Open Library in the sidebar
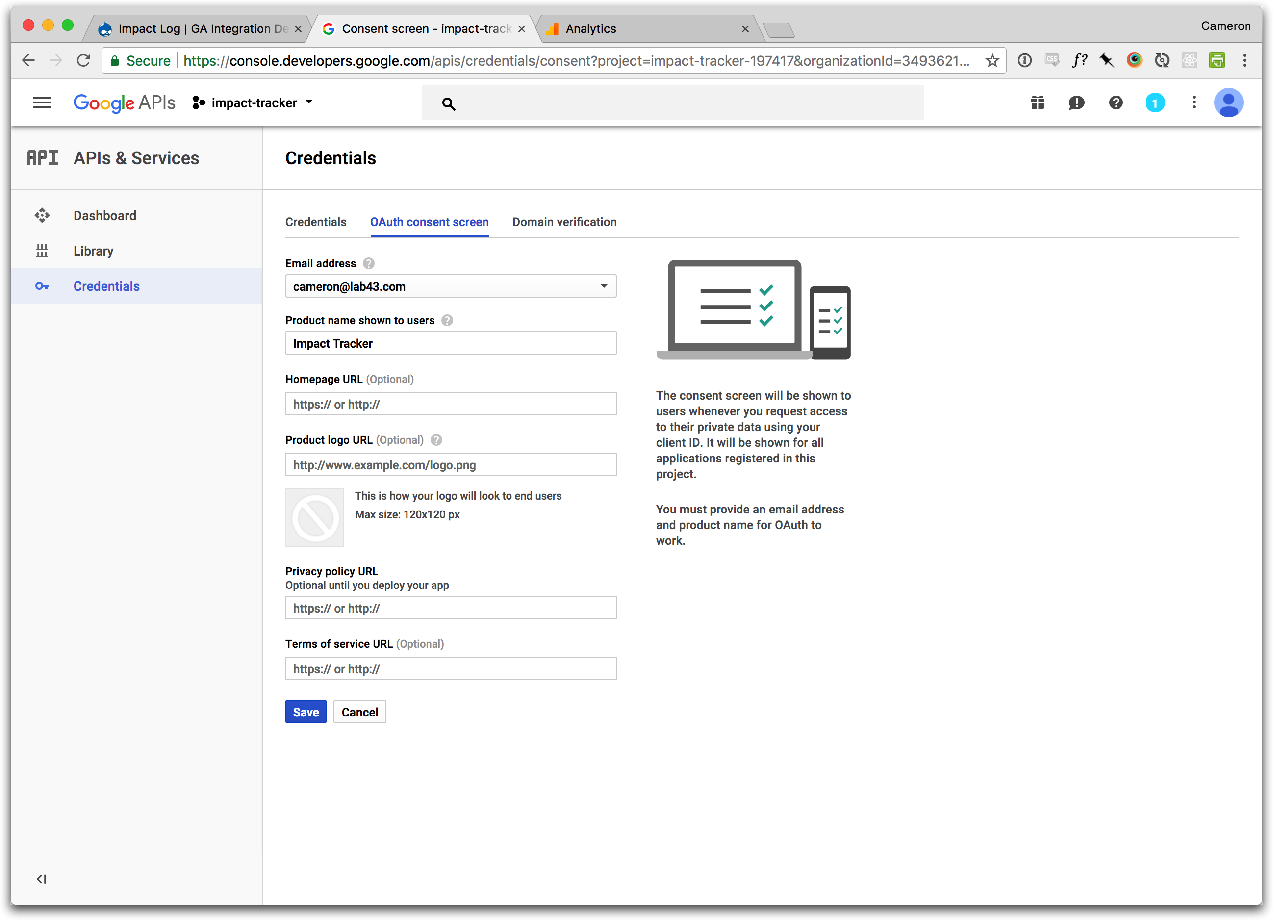This screenshot has width=1273, height=920. point(93,251)
